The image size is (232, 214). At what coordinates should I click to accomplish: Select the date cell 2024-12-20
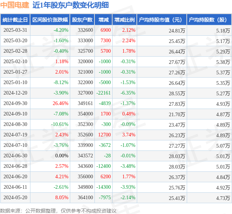[x=16, y=93]
